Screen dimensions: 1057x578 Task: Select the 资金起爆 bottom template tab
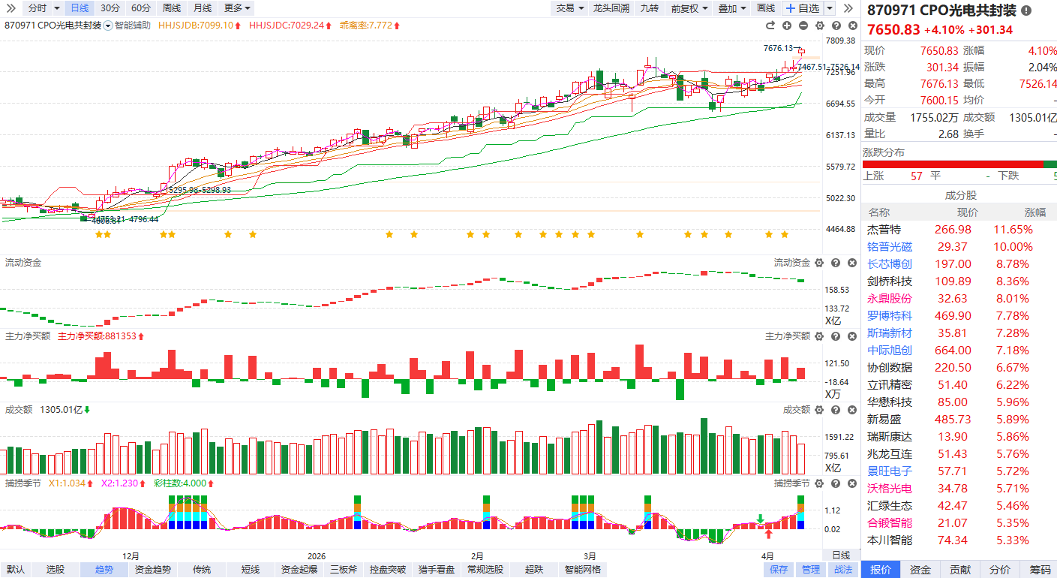[299, 570]
